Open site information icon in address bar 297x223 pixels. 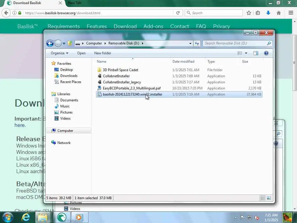(15, 13)
